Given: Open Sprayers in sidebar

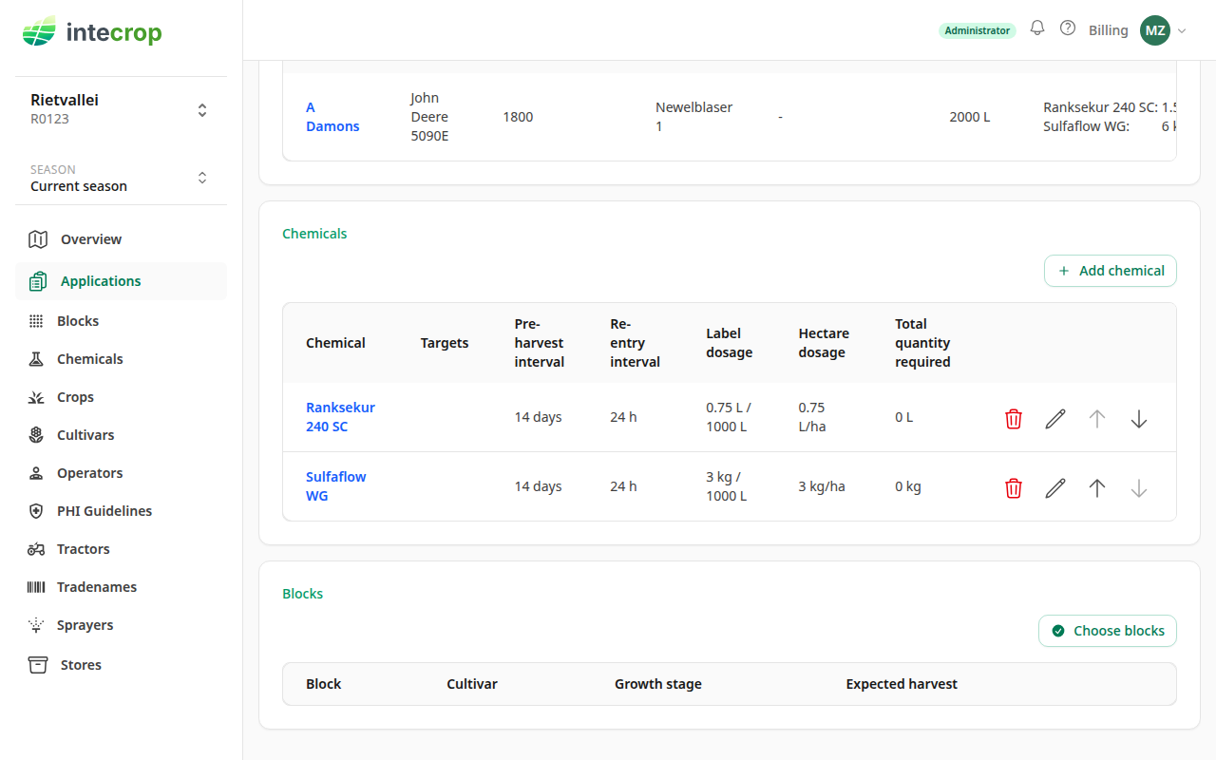Looking at the screenshot, I should (x=121, y=625).
